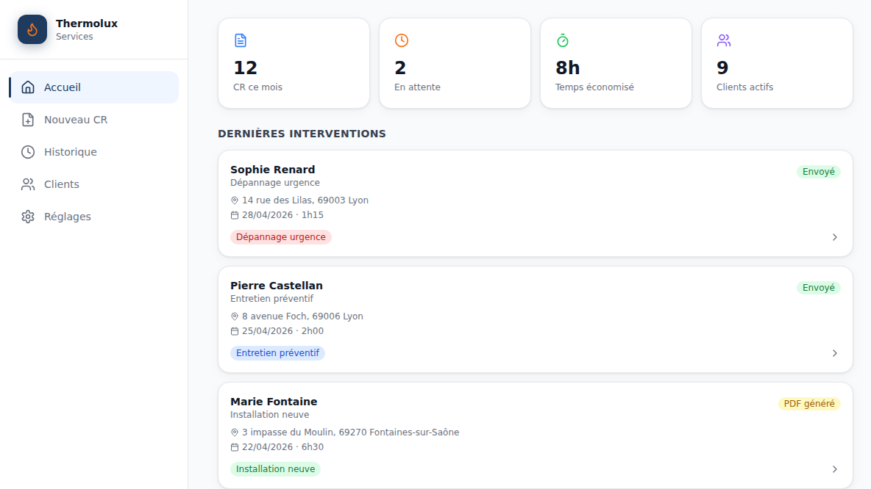Image resolution: width=871 pixels, height=489 pixels.
Task: Expand Marie Fontaine intervention with chevron arrow
Action: coord(834,469)
